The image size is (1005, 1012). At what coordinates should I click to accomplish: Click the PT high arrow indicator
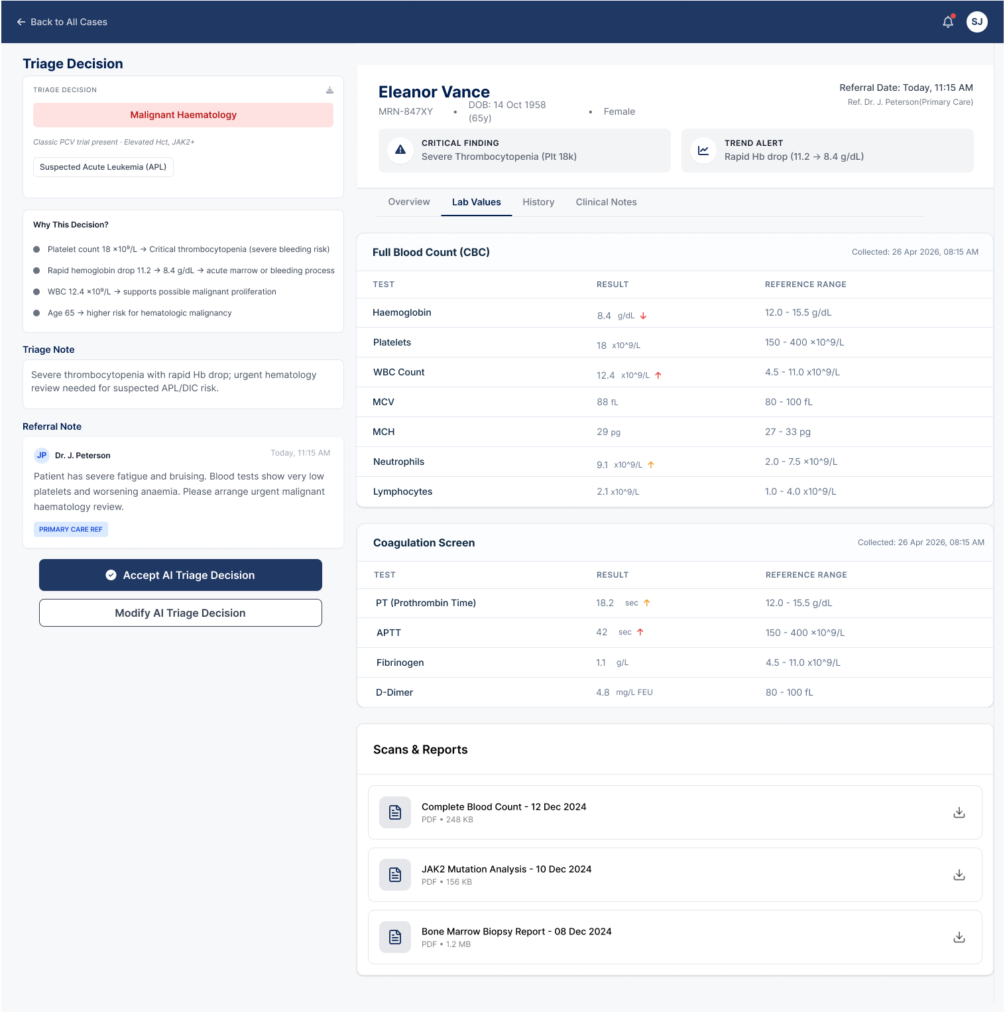point(647,603)
